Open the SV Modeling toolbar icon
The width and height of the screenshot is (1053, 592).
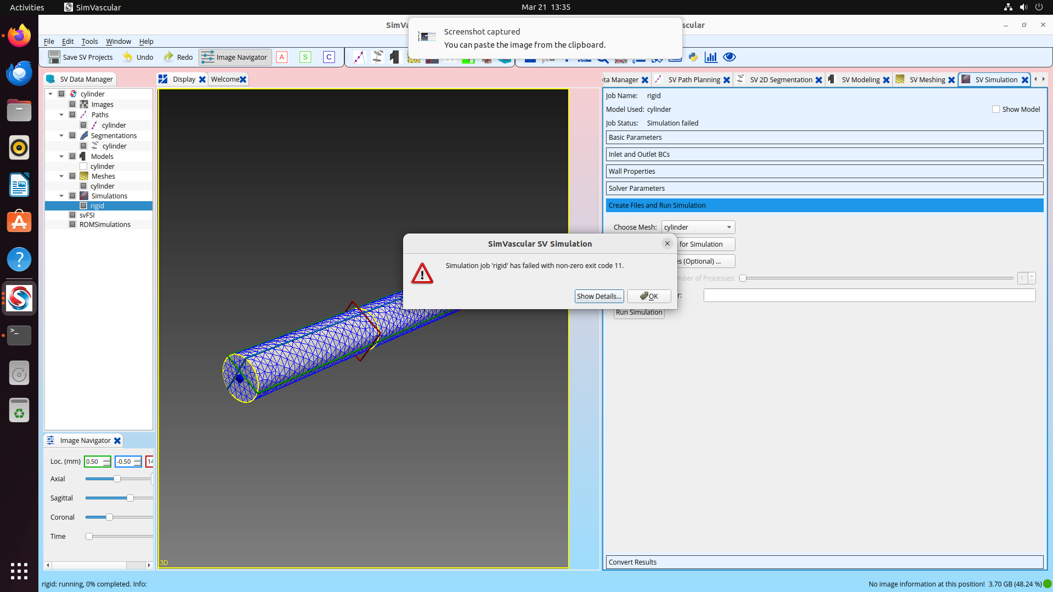pos(395,57)
